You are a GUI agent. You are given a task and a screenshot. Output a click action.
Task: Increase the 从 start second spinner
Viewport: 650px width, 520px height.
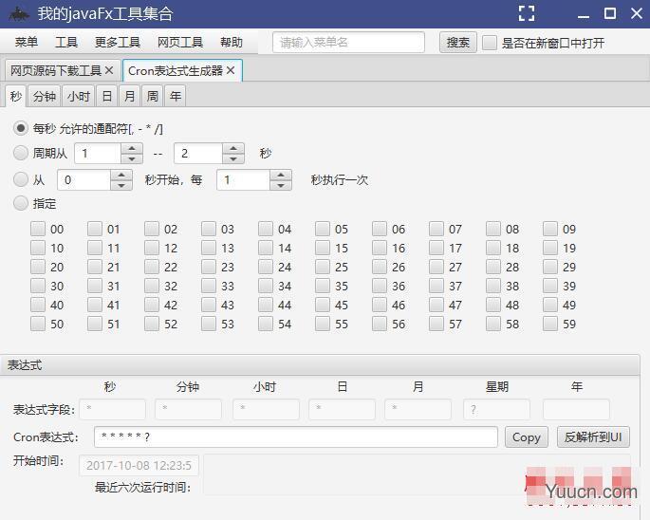pos(121,175)
